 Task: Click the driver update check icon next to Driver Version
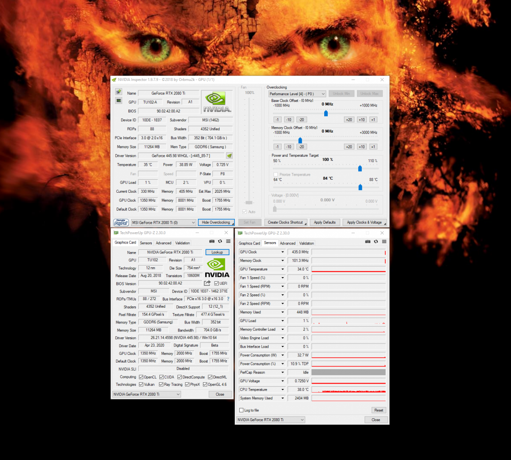point(229,156)
